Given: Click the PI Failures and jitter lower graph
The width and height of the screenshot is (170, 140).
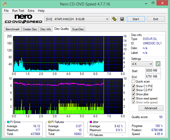Looking at the screenshot, I should (x=68, y=96).
